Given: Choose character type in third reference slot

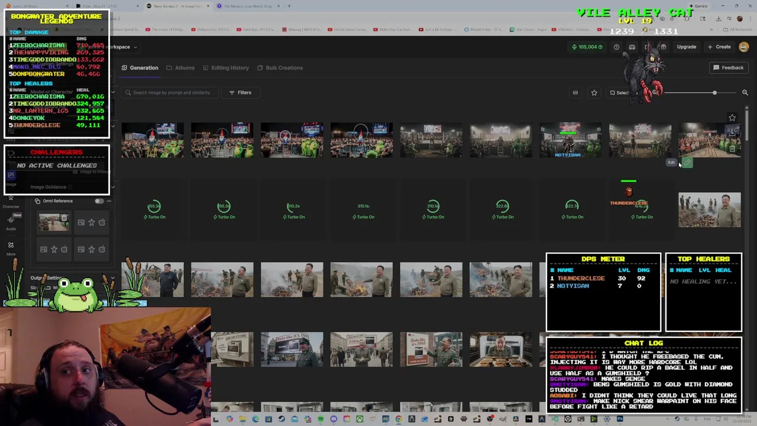Looking at the screenshot, I should [54, 250].
